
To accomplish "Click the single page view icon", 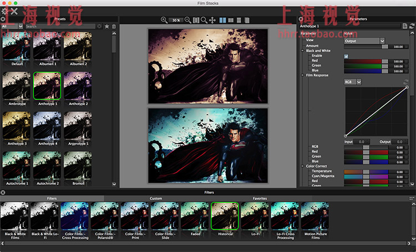I will coord(247,20).
